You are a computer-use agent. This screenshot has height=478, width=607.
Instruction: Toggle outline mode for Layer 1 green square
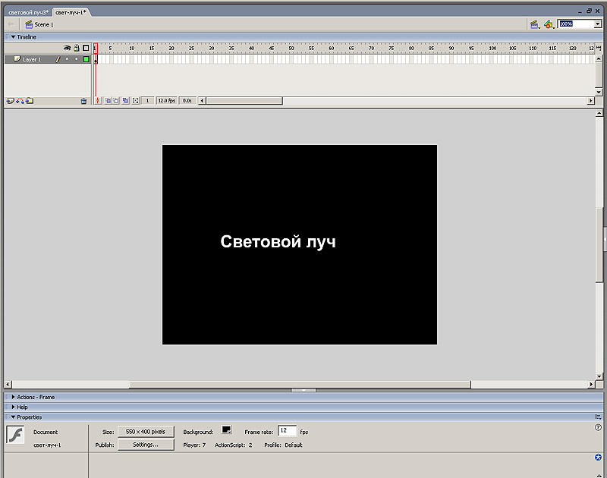[x=86, y=59]
